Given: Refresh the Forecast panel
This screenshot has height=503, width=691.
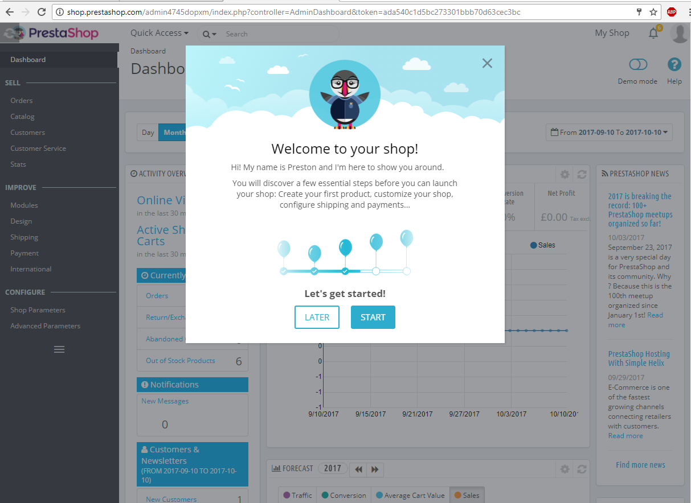Looking at the screenshot, I should point(582,469).
